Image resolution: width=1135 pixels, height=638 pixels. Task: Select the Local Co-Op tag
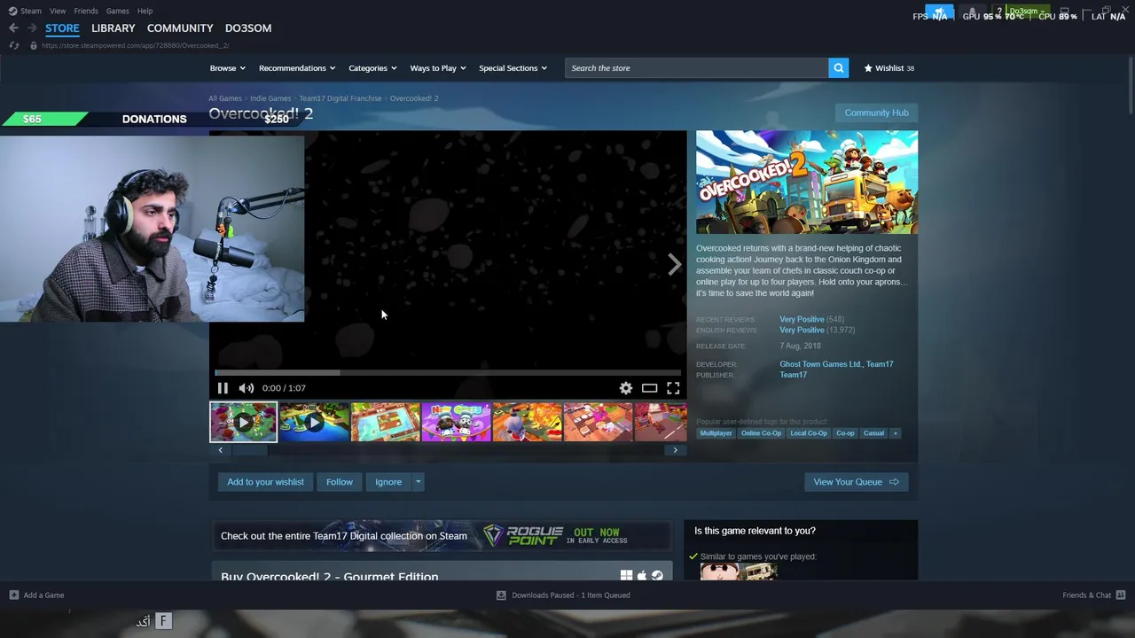(809, 433)
